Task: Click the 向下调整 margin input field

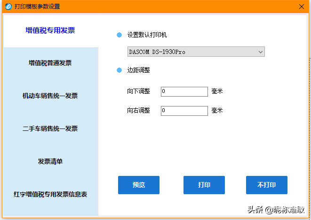Action: pos(184,91)
